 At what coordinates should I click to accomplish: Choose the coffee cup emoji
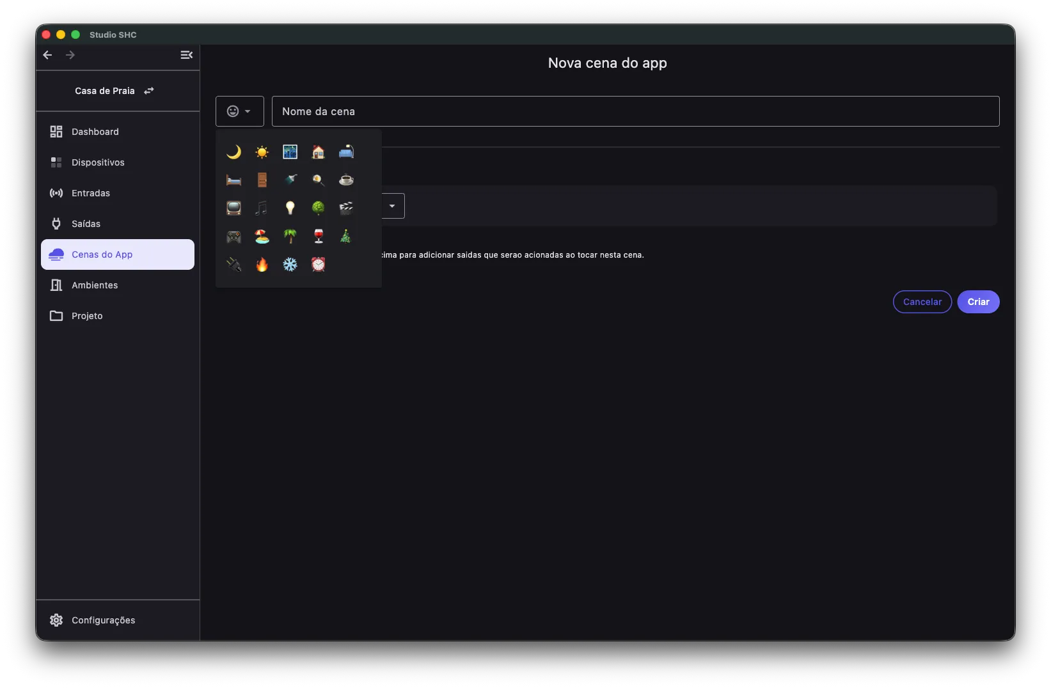pyautogui.click(x=346, y=180)
